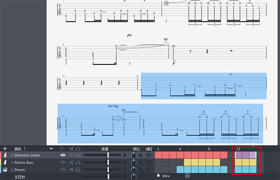Show the Electric Bass track via eye

[x=63, y=162]
